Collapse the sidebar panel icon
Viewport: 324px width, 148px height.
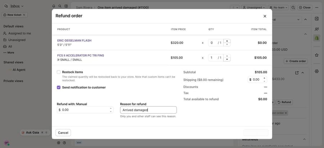[66, 6]
